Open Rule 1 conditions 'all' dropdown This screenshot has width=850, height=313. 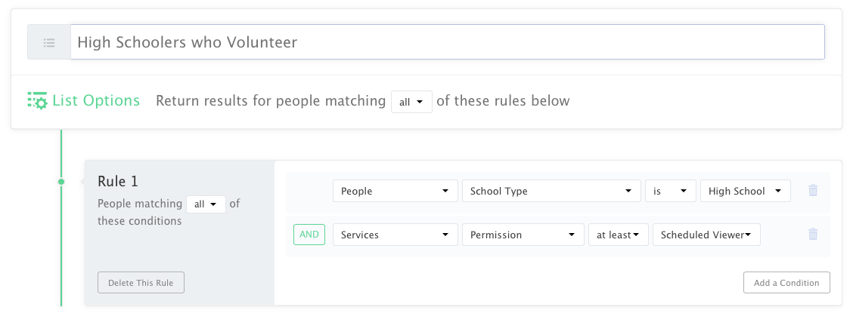pos(206,204)
